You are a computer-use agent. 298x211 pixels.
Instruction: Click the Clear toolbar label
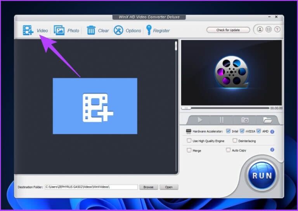click(103, 31)
